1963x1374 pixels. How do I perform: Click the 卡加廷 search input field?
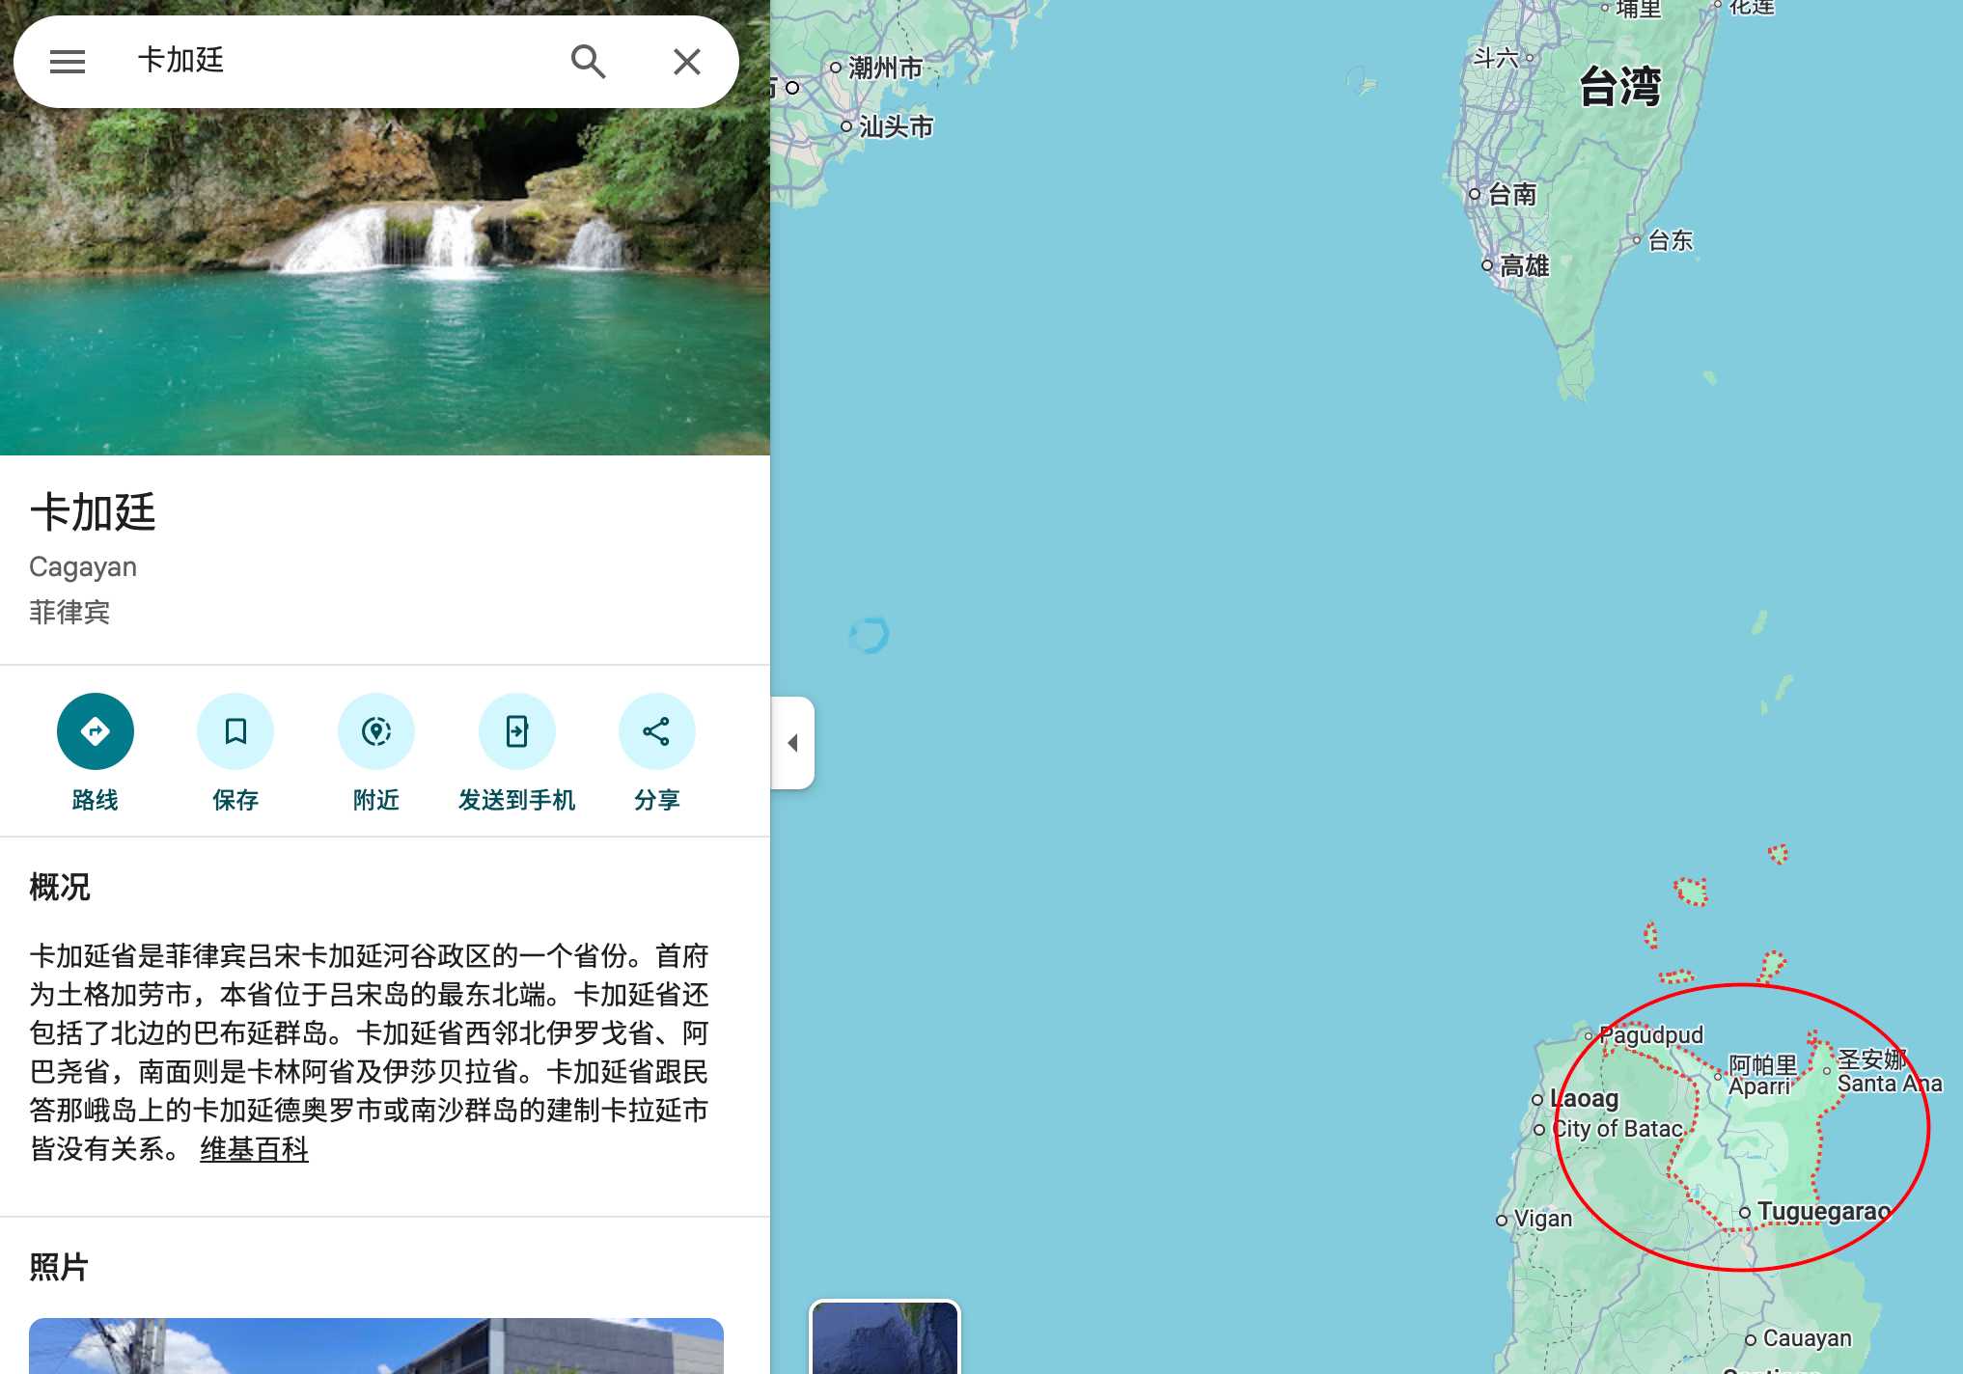coord(338,60)
